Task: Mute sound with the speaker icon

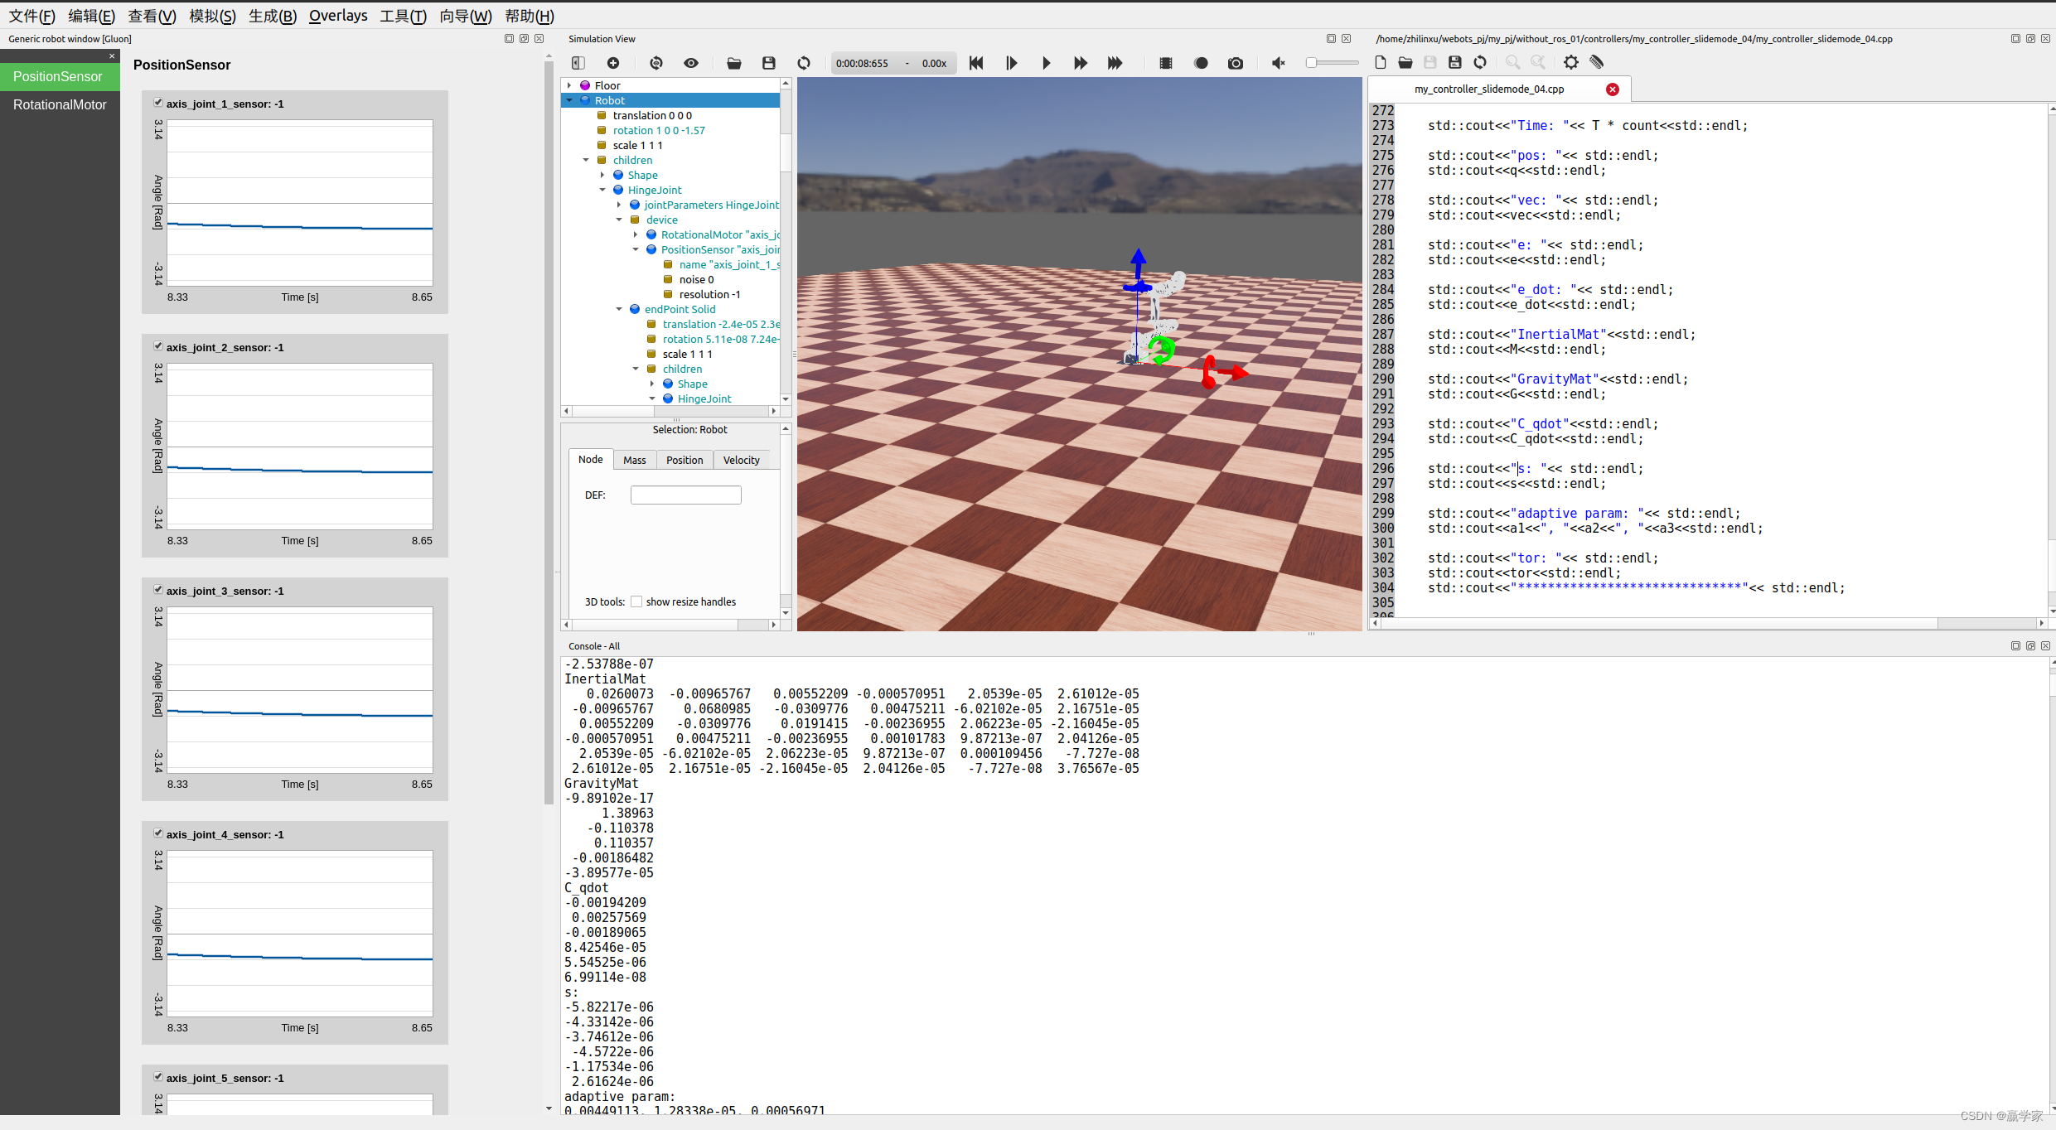Action: point(1278,63)
